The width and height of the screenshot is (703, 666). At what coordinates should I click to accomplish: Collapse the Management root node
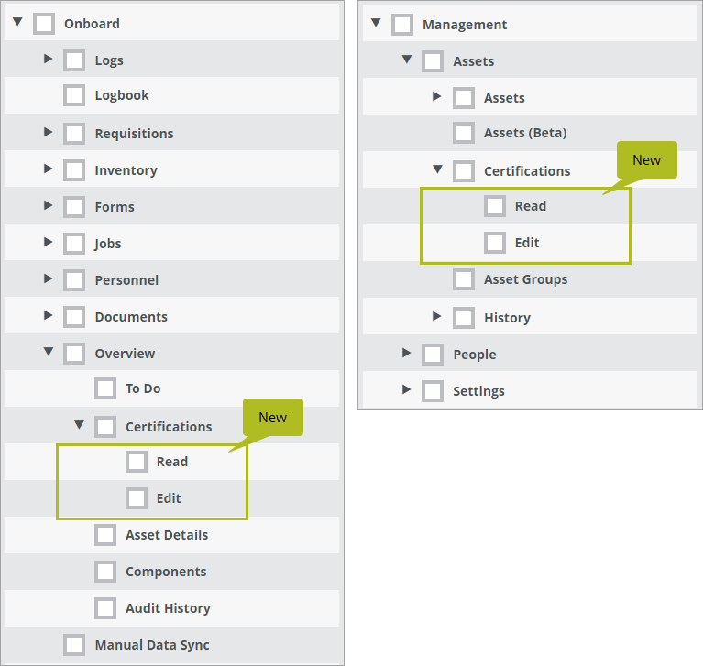click(376, 22)
